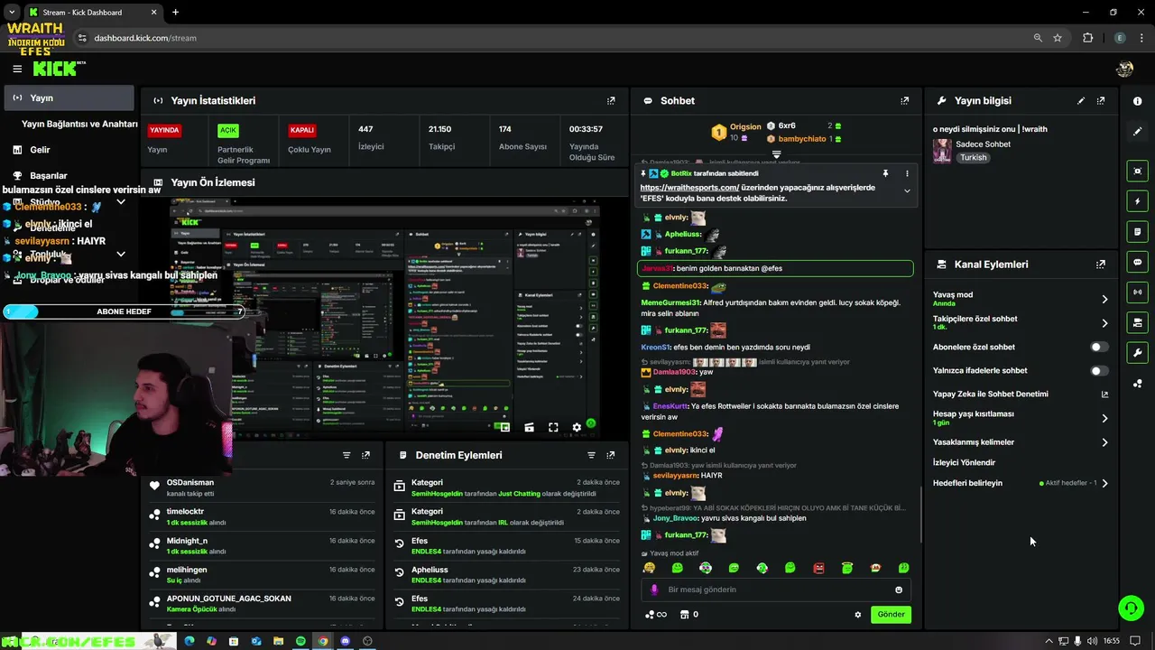Open pinned message three-dot options
Viewport: 1155px width, 650px height.
pos(907,173)
